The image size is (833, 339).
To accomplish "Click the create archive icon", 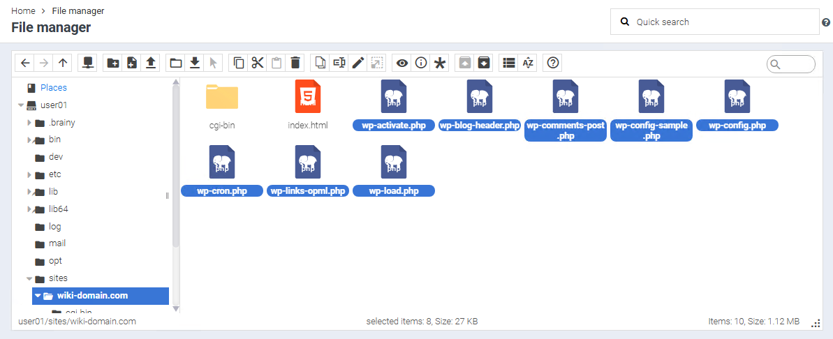I will point(484,63).
